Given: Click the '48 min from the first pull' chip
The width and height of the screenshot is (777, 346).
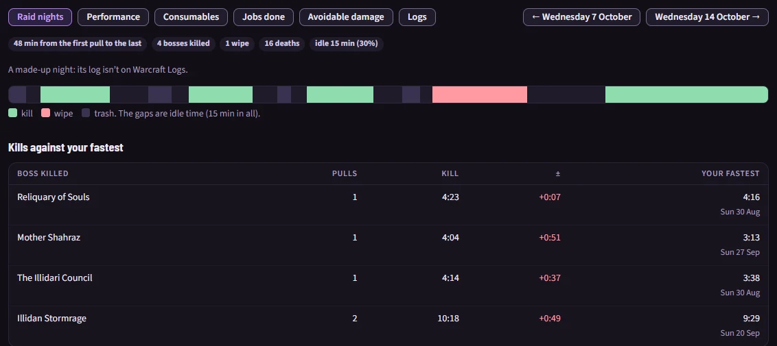Looking at the screenshot, I should [78, 43].
